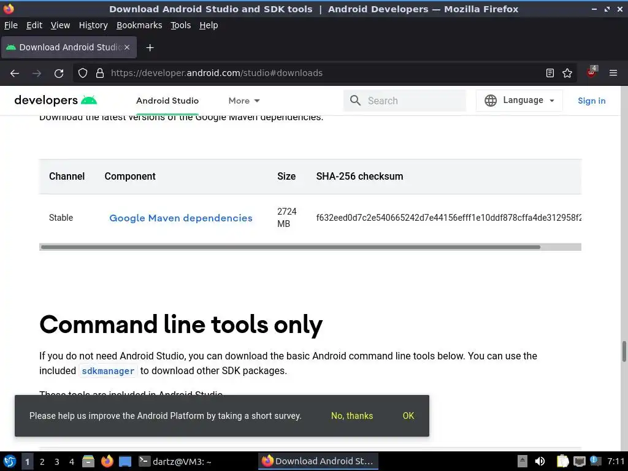Open file manager from taskbar
The height and width of the screenshot is (471, 628).
click(88, 461)
